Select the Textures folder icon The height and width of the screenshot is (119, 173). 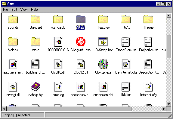click(x=103, y=19)
